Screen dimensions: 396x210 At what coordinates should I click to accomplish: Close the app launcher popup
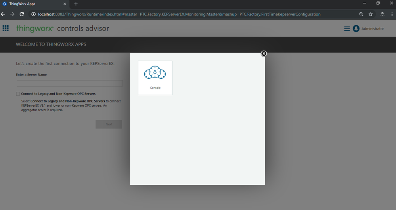pyautogui.click(x=264, y=53)
